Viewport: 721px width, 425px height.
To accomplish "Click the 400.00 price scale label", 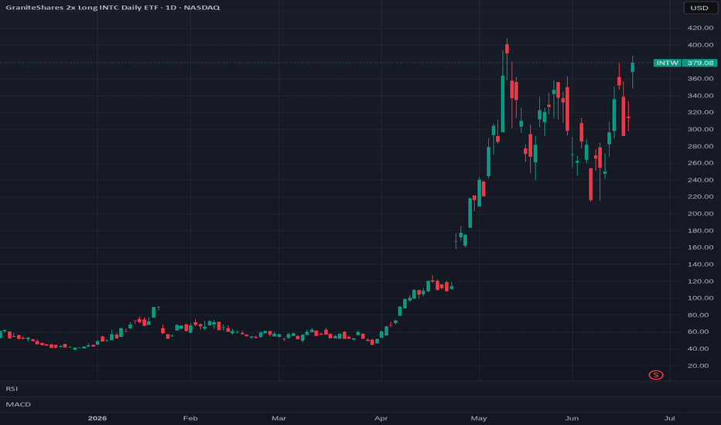I will click(700, 45).
